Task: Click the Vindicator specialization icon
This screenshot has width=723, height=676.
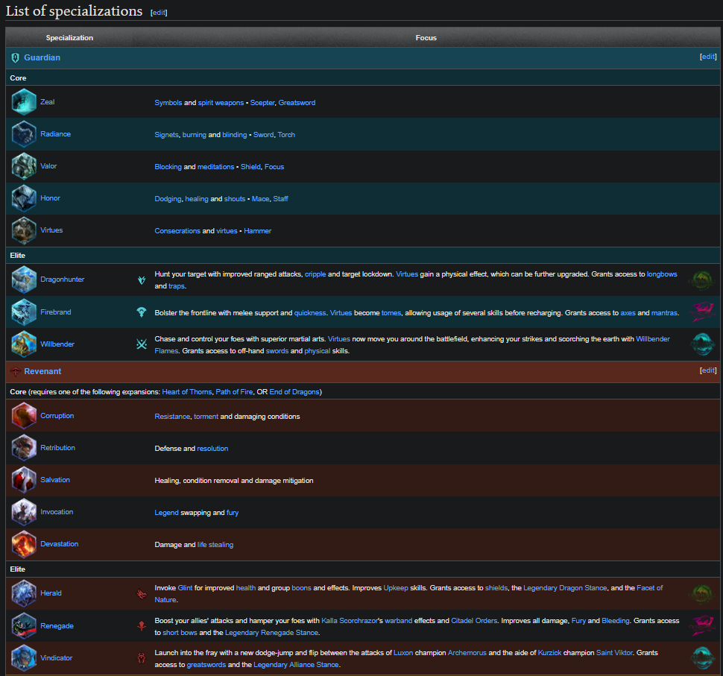Action: tap(24, 658)
